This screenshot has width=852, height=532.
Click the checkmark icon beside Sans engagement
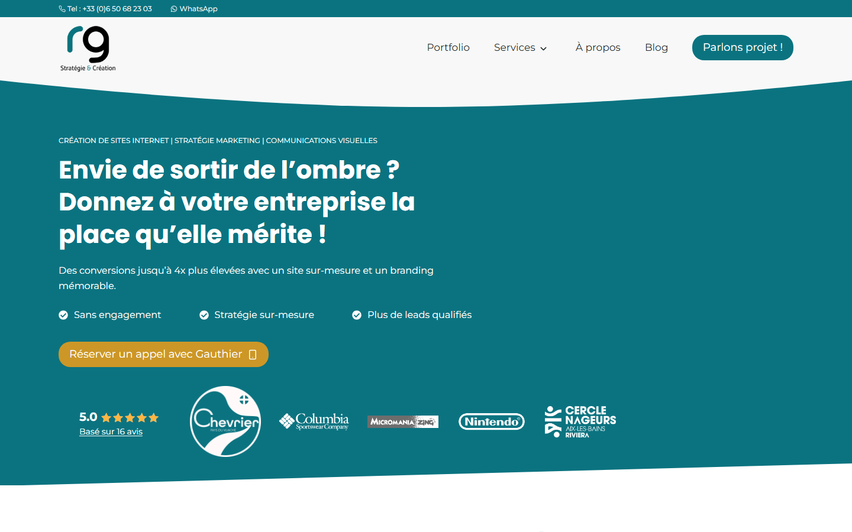coord(63,315)
